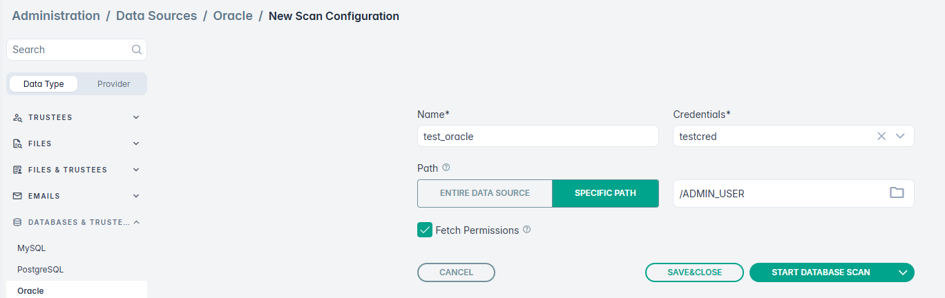The image size is (945, 298).
Task: Click the Emails envelope icon
Action: 18,196
